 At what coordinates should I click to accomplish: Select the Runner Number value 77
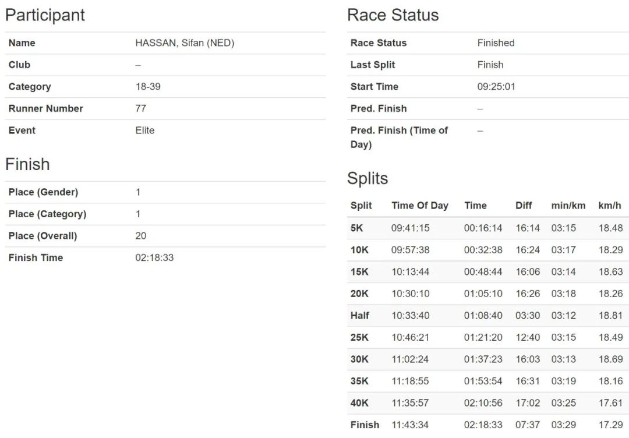141,108
